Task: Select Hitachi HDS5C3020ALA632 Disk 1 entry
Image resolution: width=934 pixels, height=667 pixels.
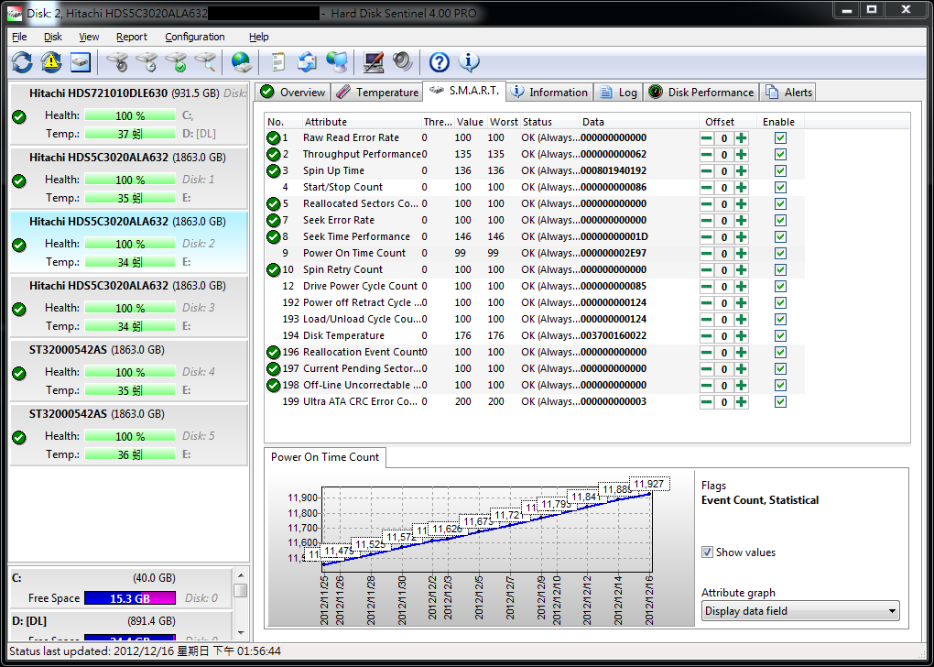Action: point(129,178)
